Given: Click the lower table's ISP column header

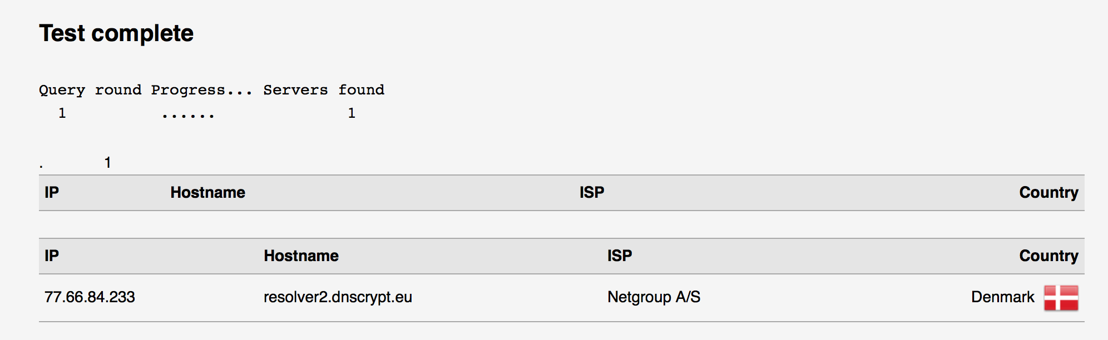Looking at the screenshot, I should pos(620,256).
